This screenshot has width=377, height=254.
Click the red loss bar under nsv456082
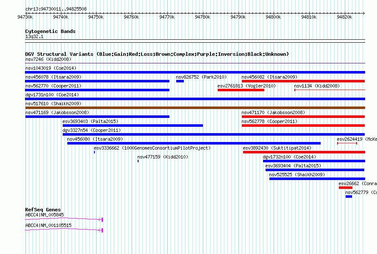[x=303, y=81]
